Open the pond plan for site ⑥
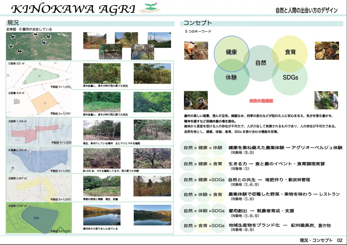Viewport: 347px width, 245px height. [39, 218]
